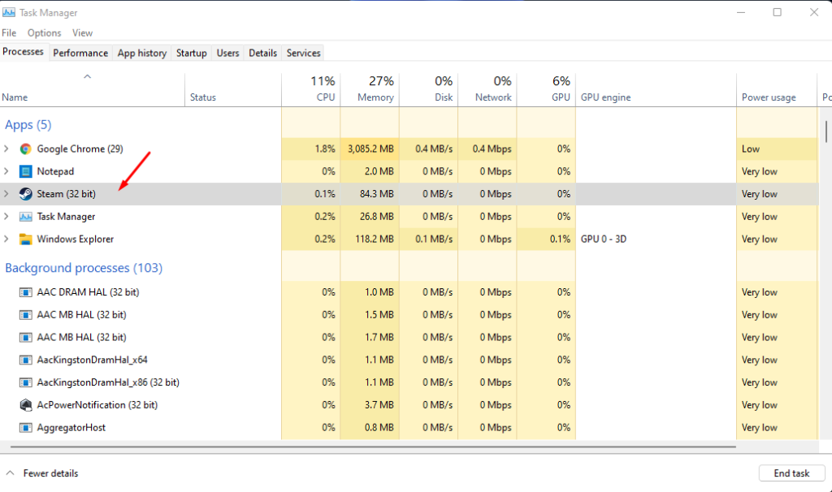Viewport: 832px width, 492px height.
Task: Click the Steam app icon
Action: tap(25, 194)
